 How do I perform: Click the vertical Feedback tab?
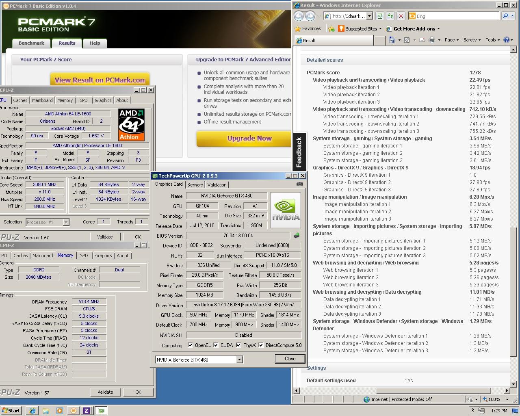click(x=299, y=152)
